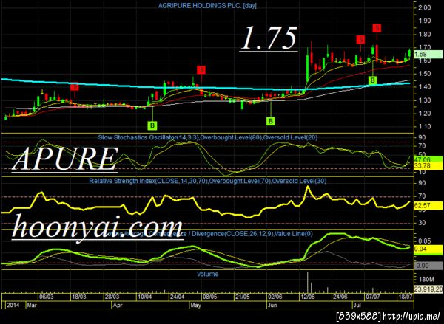This screenshot has width=444, height=324.
Task: Select the July Sell marker near the 1.75 level
Action: pyautogui.click(x=360, y=40)
